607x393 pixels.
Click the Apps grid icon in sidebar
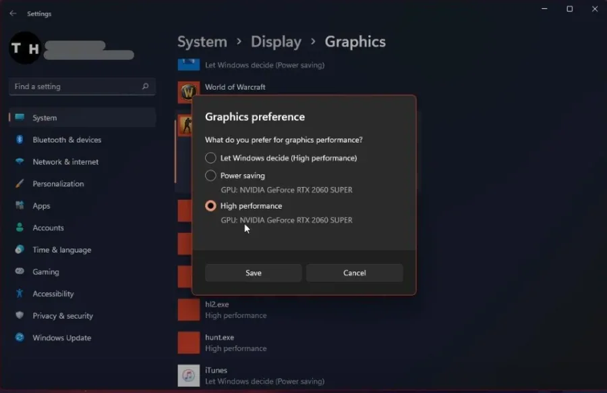coord(20,205)
